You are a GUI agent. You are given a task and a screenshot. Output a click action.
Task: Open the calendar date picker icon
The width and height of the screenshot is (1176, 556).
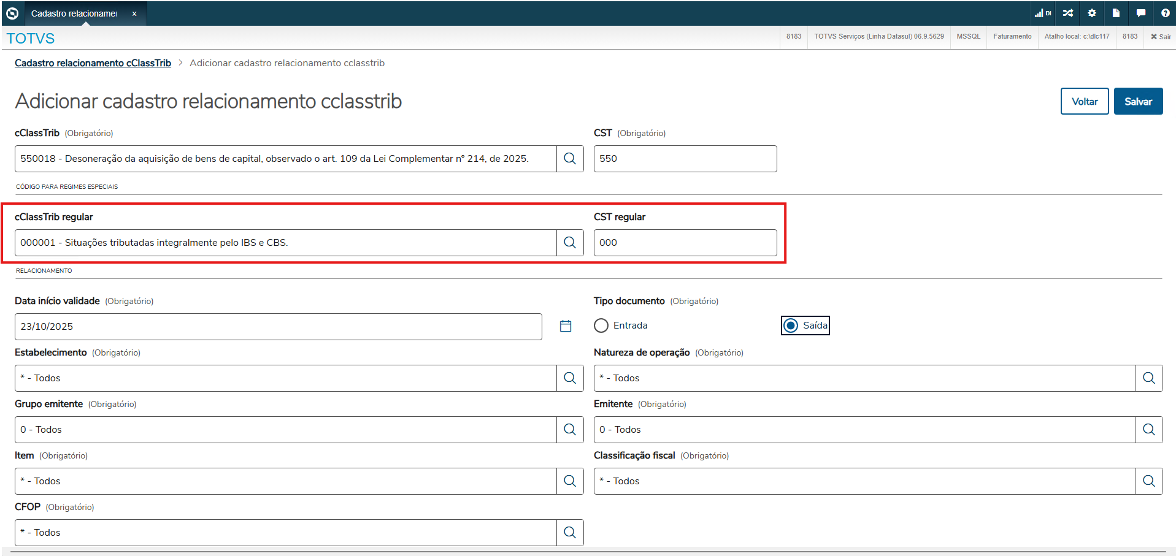pyautogui.click(x=566, y=326)
